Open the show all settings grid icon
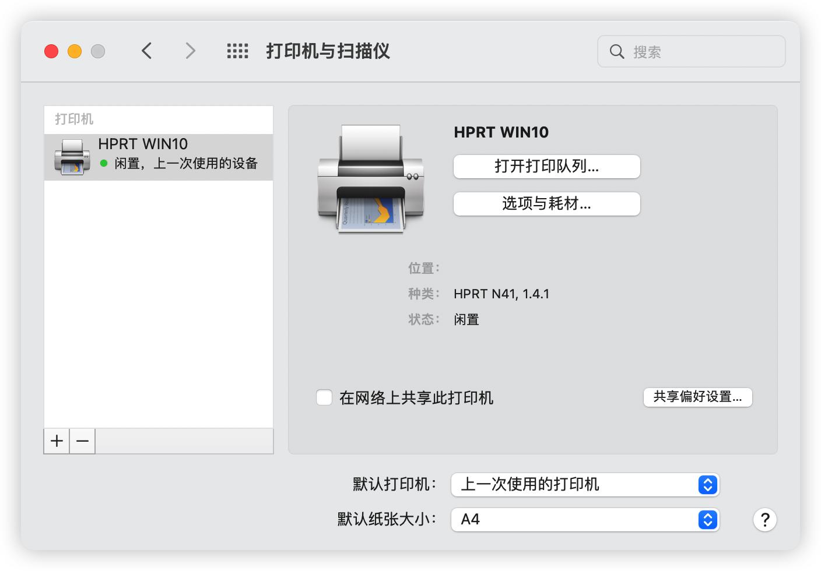Image resolution: width=821 pixels, height=571 pixels. coord(237,51)
